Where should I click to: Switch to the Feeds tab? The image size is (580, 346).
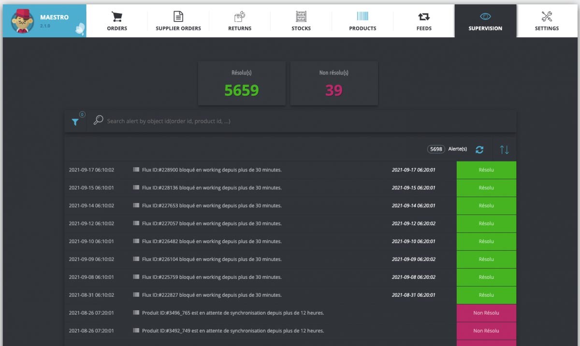tap(424, 21)
